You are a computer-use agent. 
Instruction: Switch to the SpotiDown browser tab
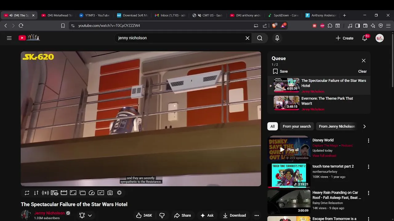pyautogui.click(x=283, y=15)
